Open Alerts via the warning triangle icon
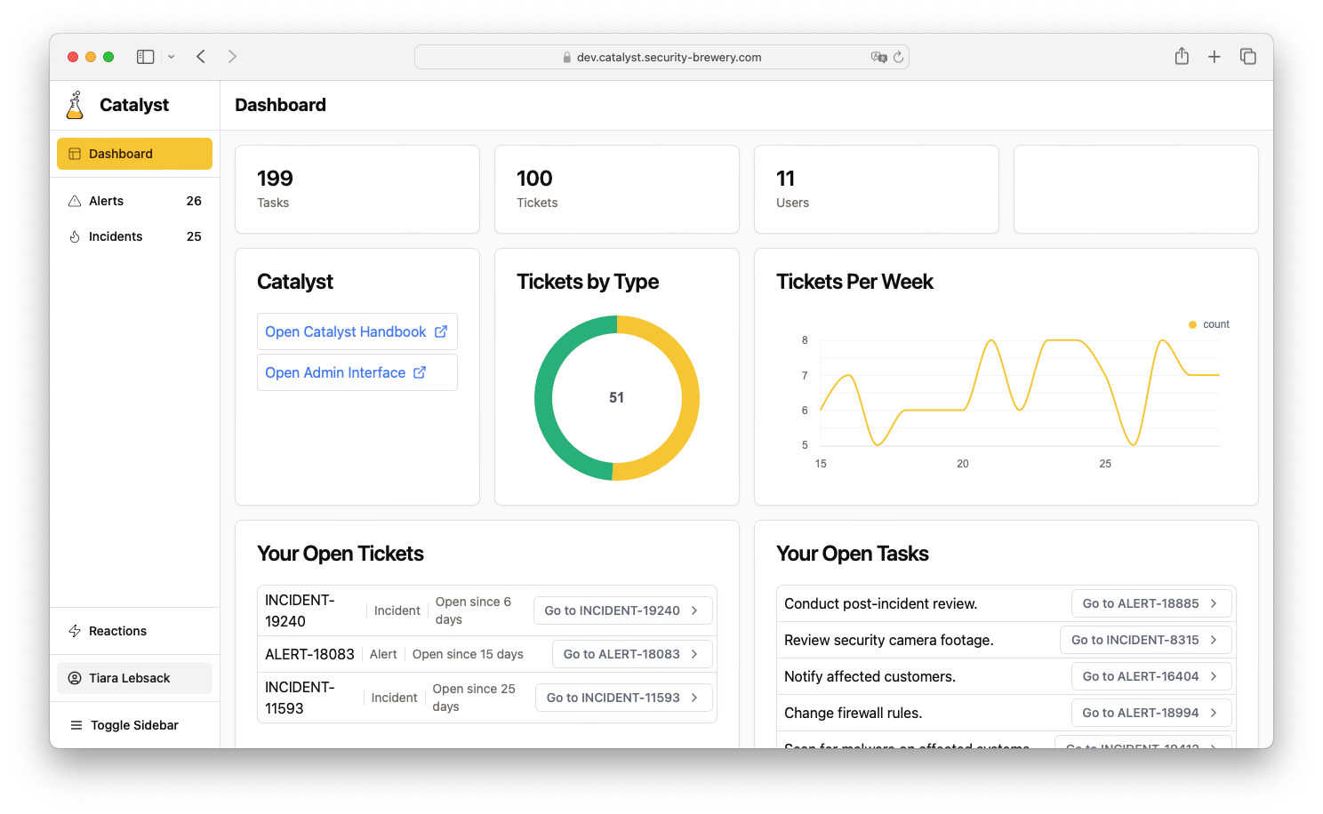Screen dimensions: 1323x814 point(75,200)
